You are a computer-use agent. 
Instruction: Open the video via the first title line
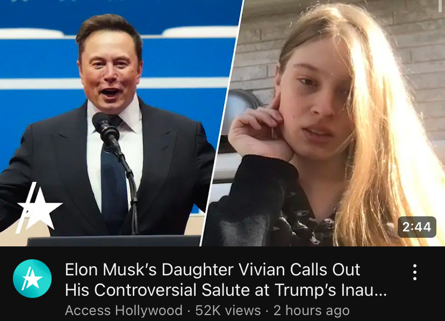pos(213,269)
